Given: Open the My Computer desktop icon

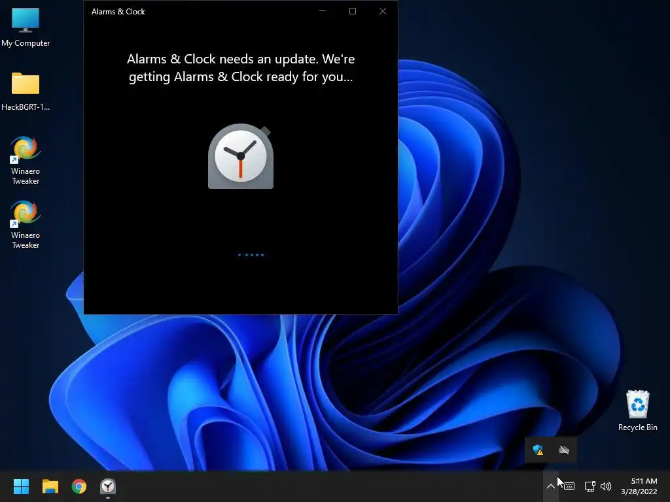Looking at the screenshot, I should (x=26, y=26).
